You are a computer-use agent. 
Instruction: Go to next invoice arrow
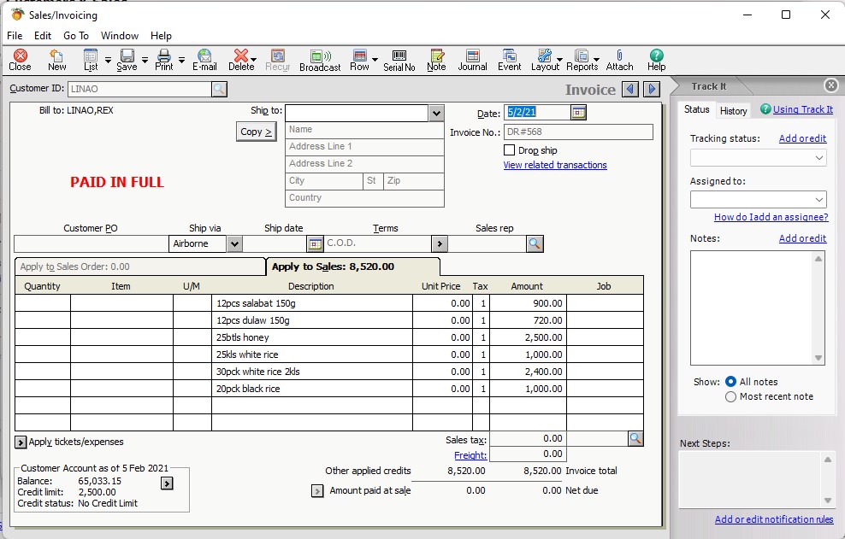tap(652, 89)
